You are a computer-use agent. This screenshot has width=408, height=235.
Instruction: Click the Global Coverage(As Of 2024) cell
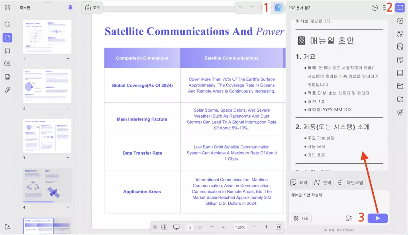click(x=142, y=85)
